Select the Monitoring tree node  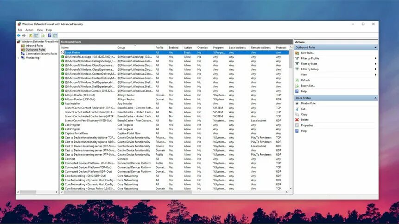coord(32,58)
